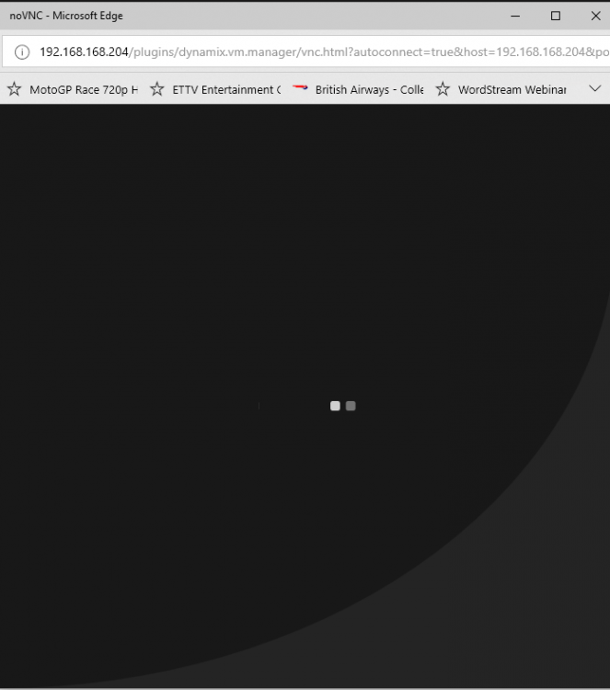Screen dimensions: 610x690
Task: Maximize the noVNC Edge window
Action: [556, 16]
